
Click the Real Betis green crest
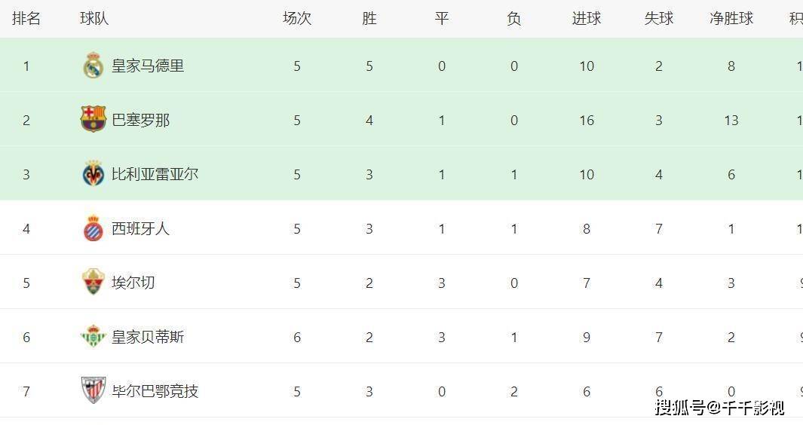point(93,336)
